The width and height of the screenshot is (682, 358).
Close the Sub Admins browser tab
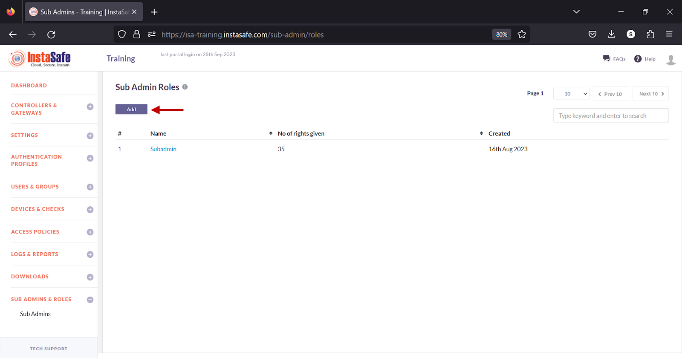click(134, 12)
